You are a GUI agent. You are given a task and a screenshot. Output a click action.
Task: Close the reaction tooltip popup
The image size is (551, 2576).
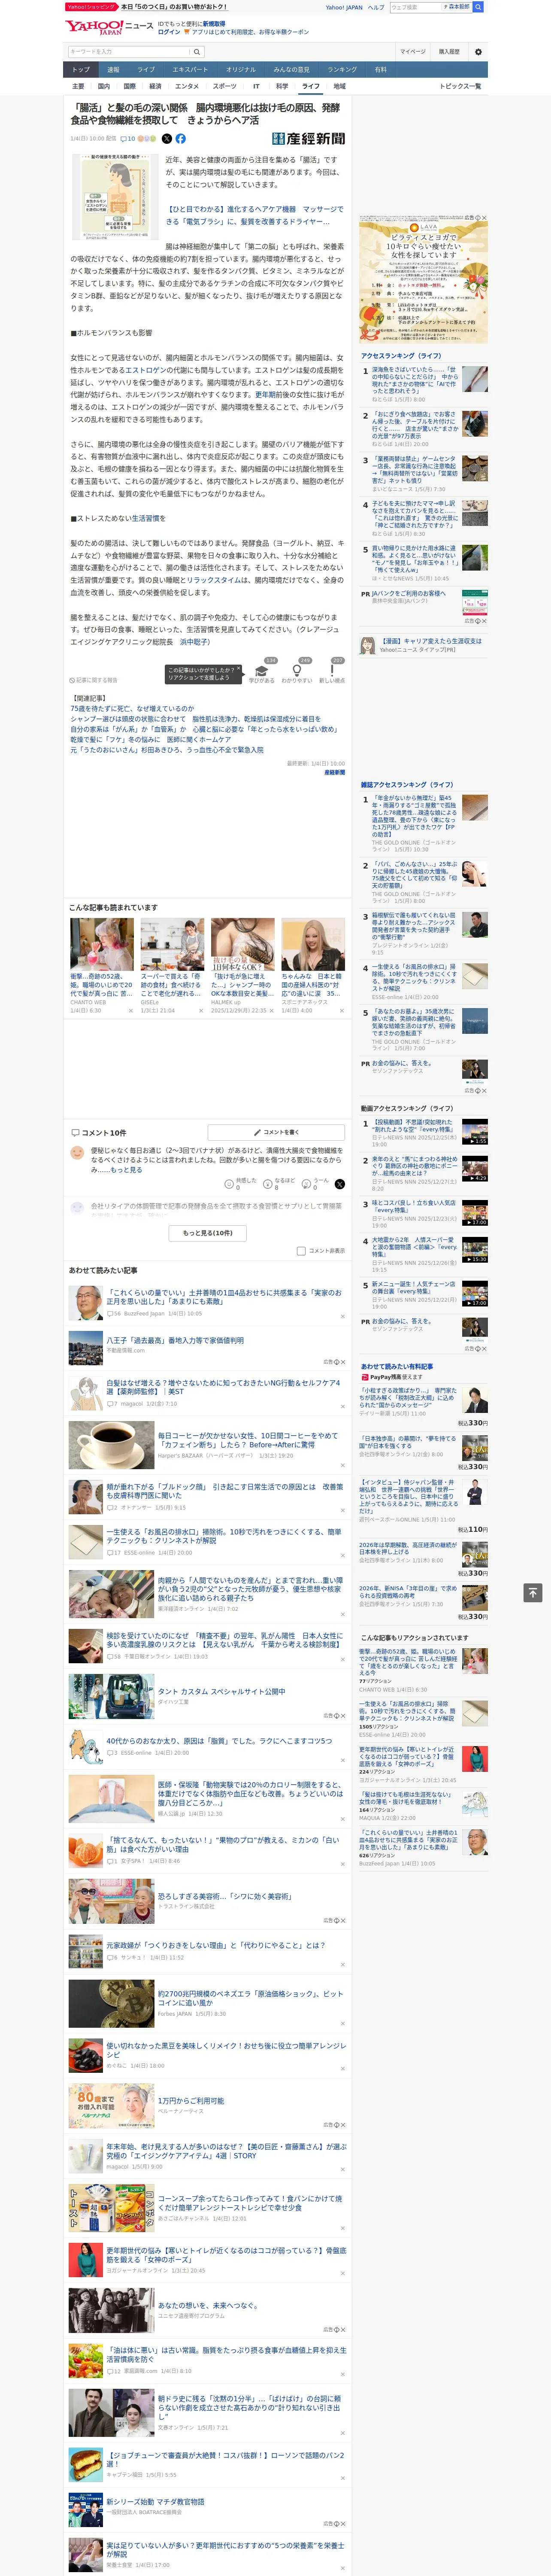[238, 669]
